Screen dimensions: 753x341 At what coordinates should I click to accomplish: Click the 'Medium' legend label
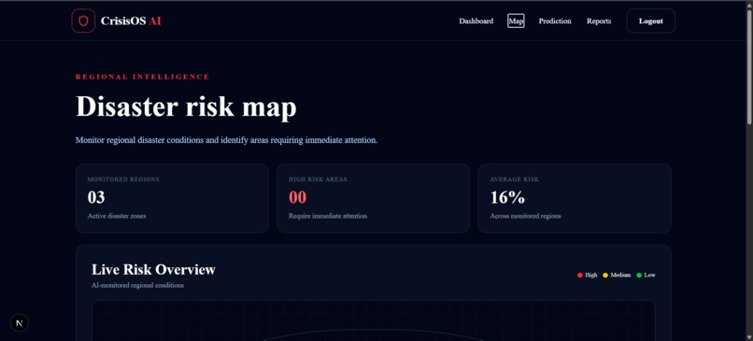click(x=620, y=276)
